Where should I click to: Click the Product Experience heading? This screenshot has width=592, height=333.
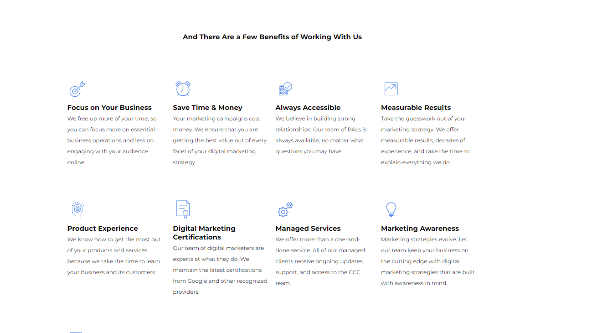(103, 229)
